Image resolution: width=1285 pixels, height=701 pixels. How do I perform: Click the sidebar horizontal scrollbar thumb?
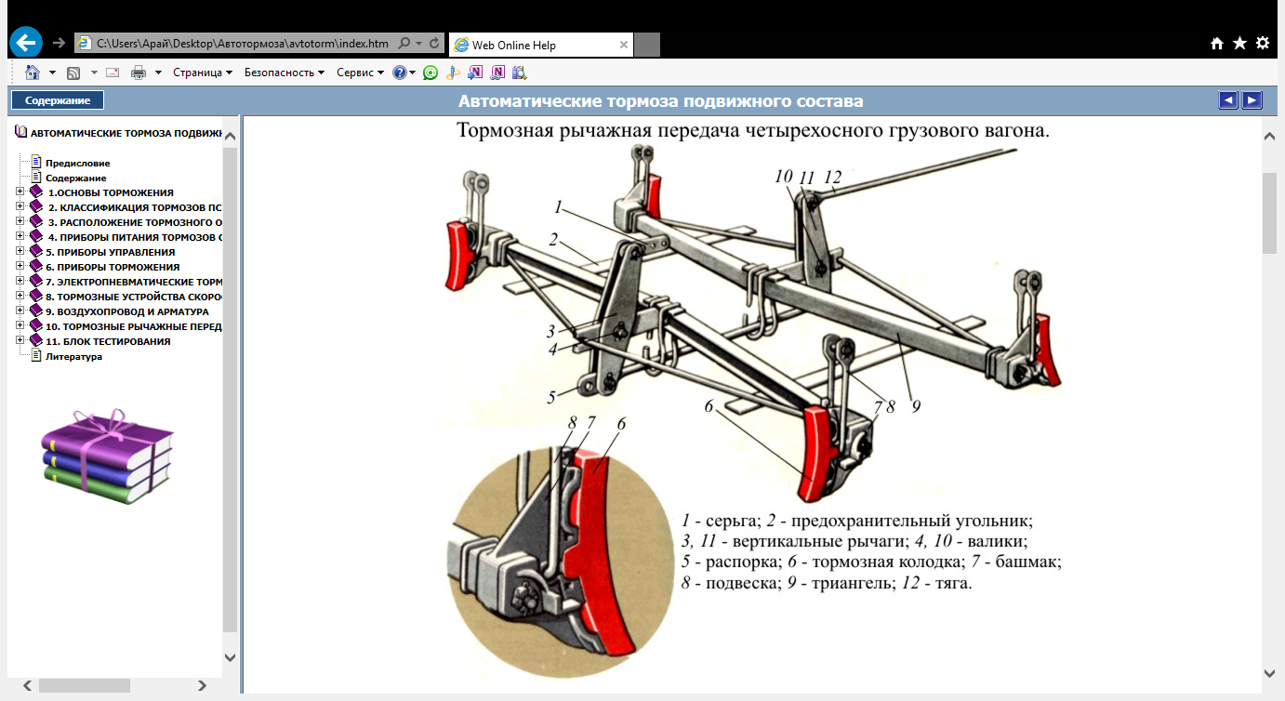pos(84,685)
